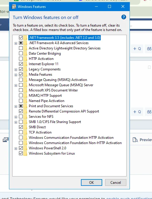
Task: Check MSMQ HTTP Support box
Action: [x=21, y=96]
